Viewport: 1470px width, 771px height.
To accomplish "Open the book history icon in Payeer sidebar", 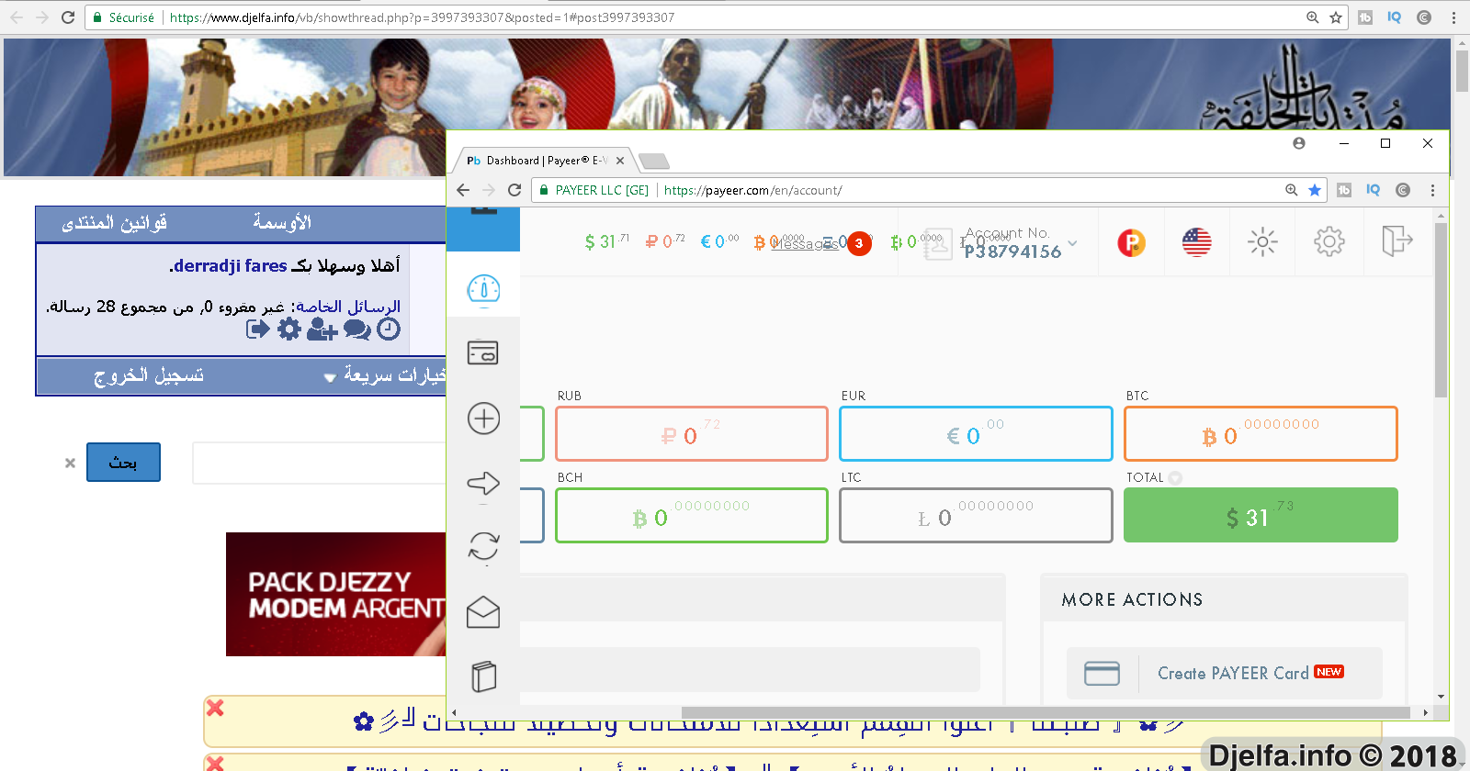I will pyautogui.click(x=483, y=676).
